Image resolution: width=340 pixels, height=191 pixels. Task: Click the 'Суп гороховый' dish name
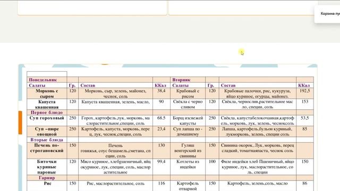pos(47,118)
